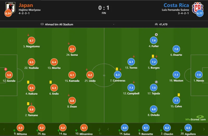Click the Japan team crest
This screenshot has width=208, height=136.
[x=10, y=7]
